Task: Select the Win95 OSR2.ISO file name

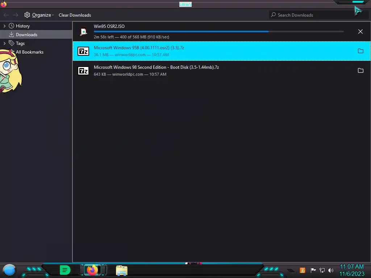Action: [109, 26]
